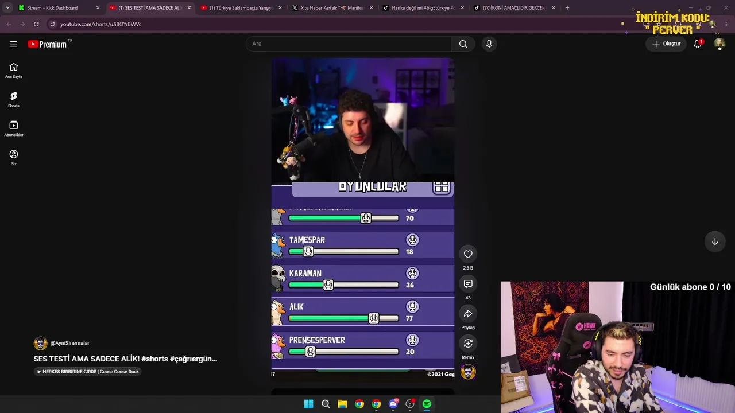Open Spotify from the taskbar
The height and width of the screenshot is (413, 735).
[427, 404]
